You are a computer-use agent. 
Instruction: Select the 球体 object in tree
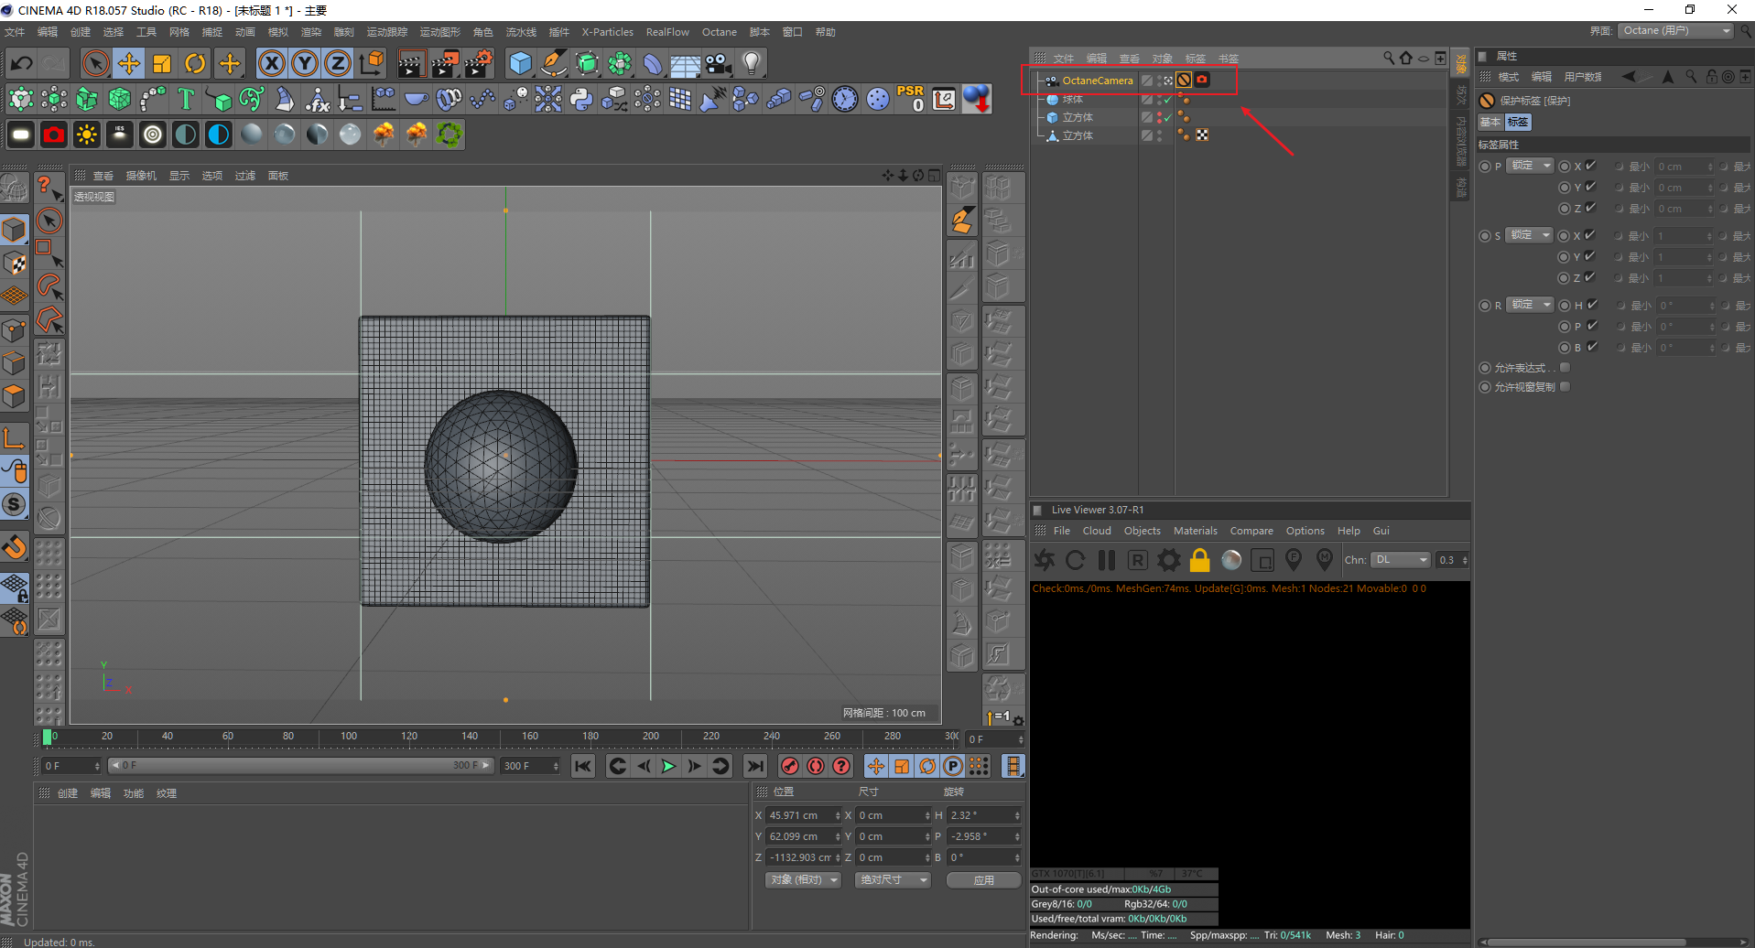tap(1072, 99)
